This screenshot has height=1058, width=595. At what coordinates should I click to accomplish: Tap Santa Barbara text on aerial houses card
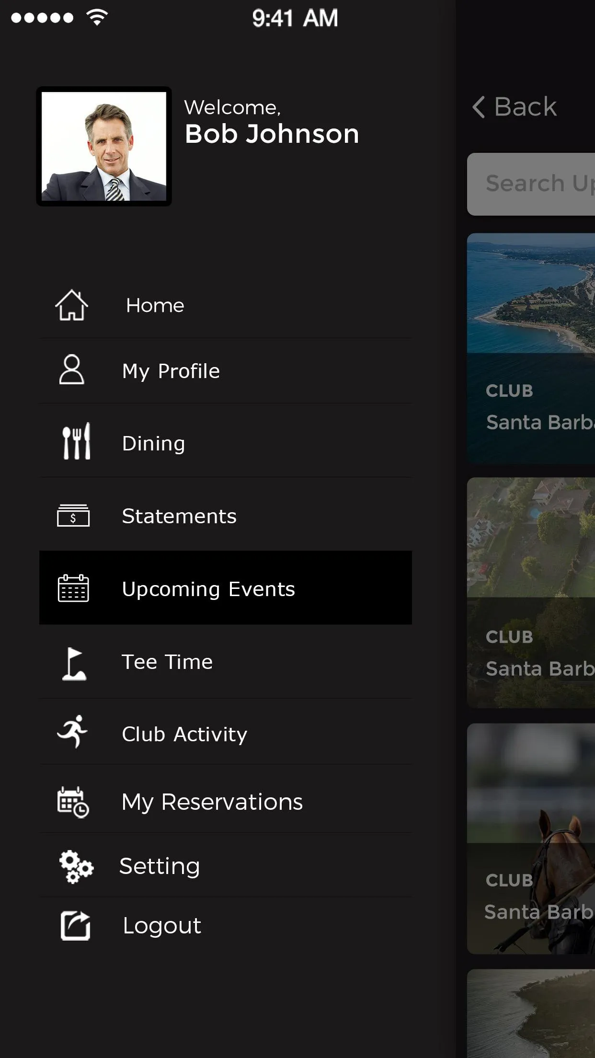tap(540, 668)
